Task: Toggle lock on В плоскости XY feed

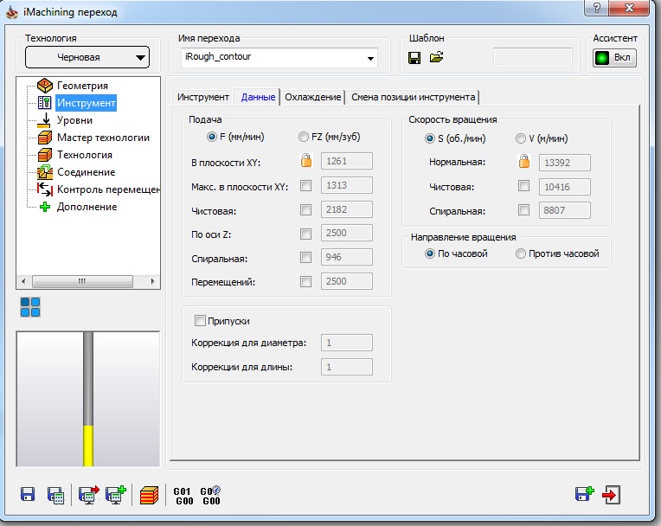Action: click(x=306, y=161)
